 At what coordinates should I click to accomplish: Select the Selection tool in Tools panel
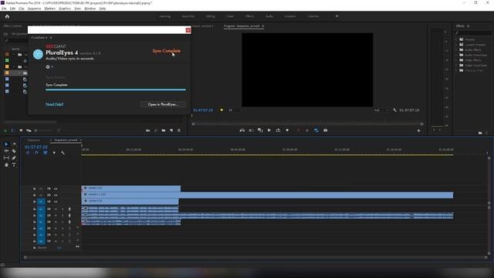tap(6, 144)
